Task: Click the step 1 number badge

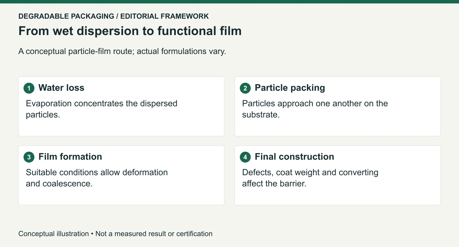Action: coord(29,88)
